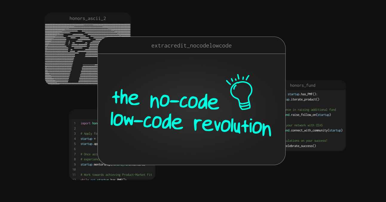386x202 pixels.
Task: Click 'startup =' on line 4
Action: pyautogui.click(x=88, y=139)
